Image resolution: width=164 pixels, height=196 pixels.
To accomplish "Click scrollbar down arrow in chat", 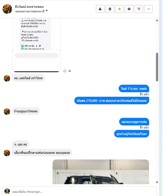I will 157,182.
